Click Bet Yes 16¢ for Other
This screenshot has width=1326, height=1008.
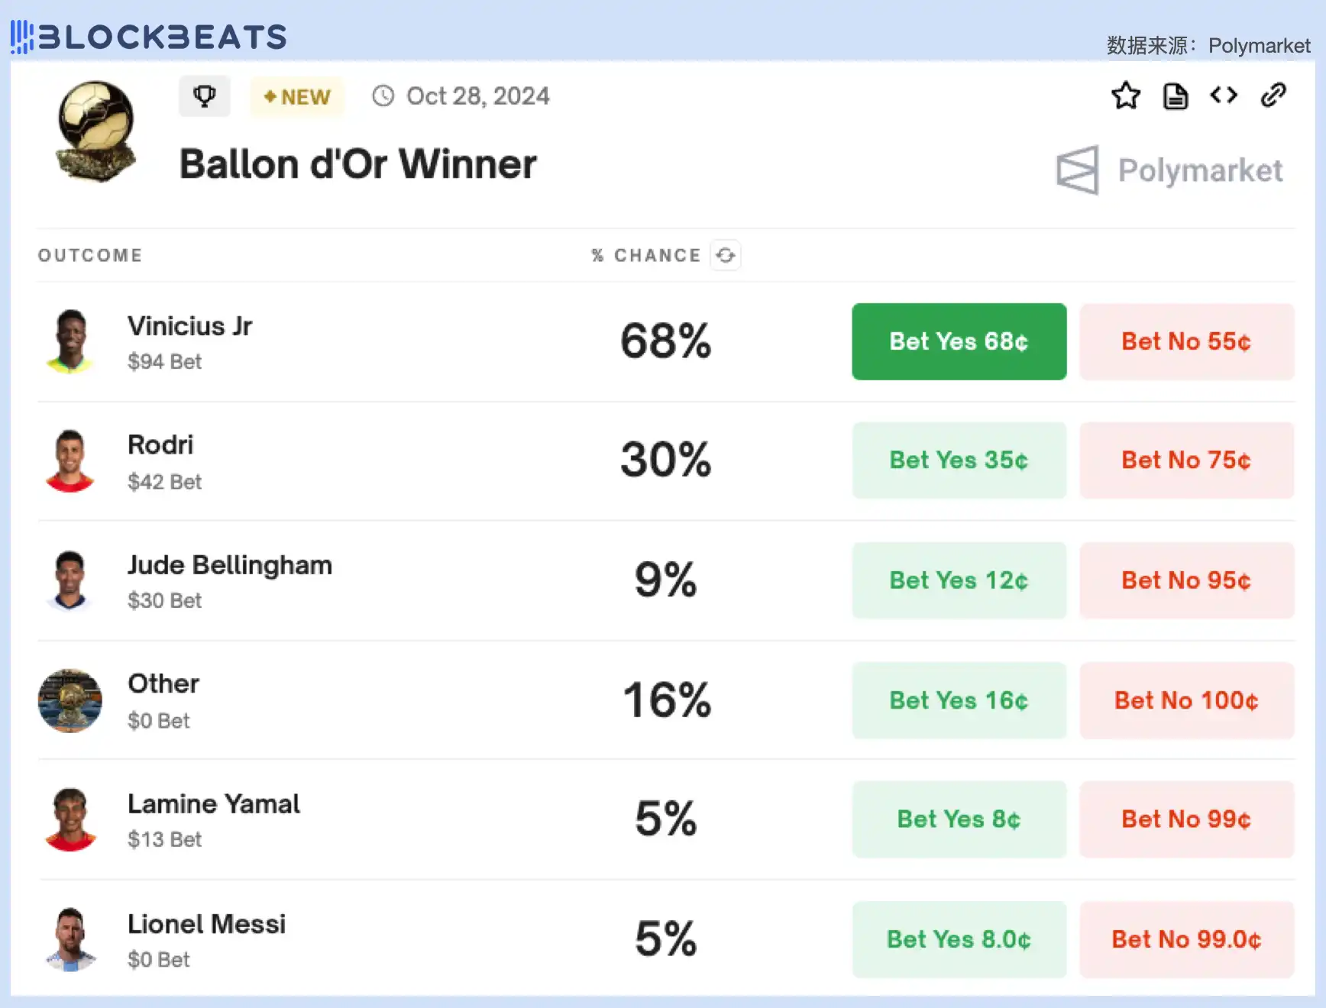[x=959, y=700]
